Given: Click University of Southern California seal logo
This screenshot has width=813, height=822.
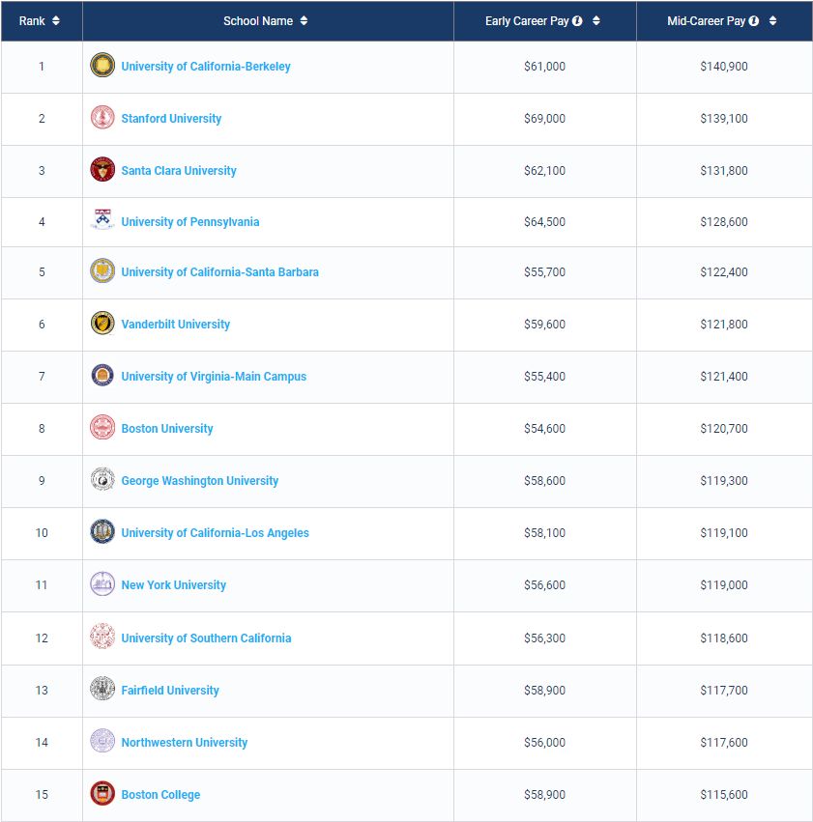Looking at the screenshot, I should point(102,637).
